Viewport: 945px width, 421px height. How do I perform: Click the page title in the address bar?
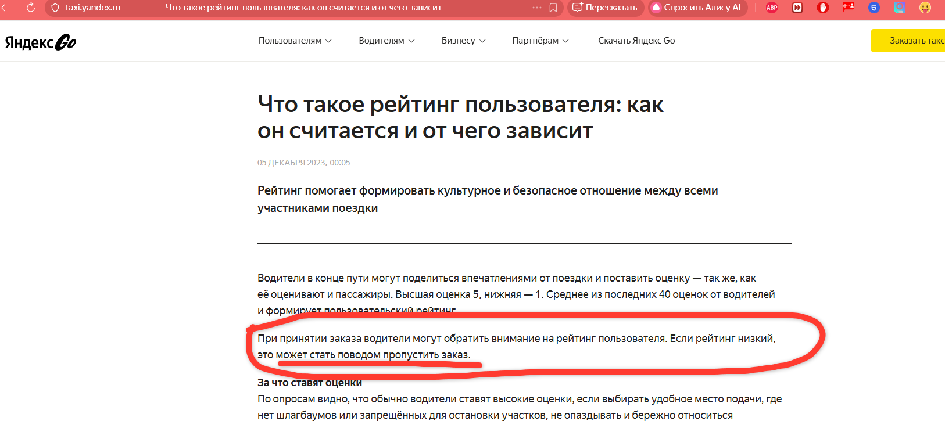pyautogui.click(x=303, y=8)
